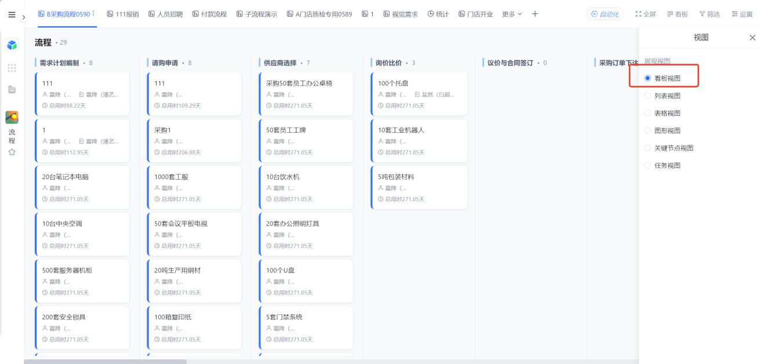The width and height of the screenshot is (763, 364).
Task: Switch to the 人员招聘 tab
Action: (x=165, y=14)
